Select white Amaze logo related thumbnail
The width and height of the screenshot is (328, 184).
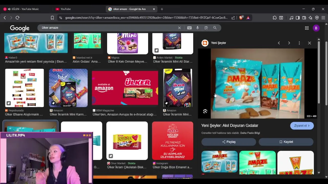point(295,163)
